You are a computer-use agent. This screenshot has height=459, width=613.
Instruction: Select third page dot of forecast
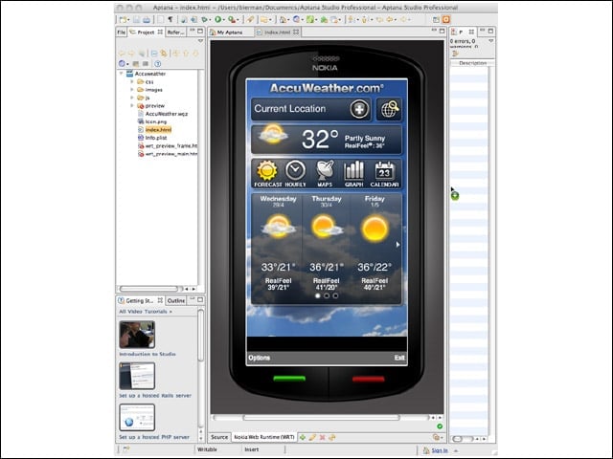(x=335, y=295)
